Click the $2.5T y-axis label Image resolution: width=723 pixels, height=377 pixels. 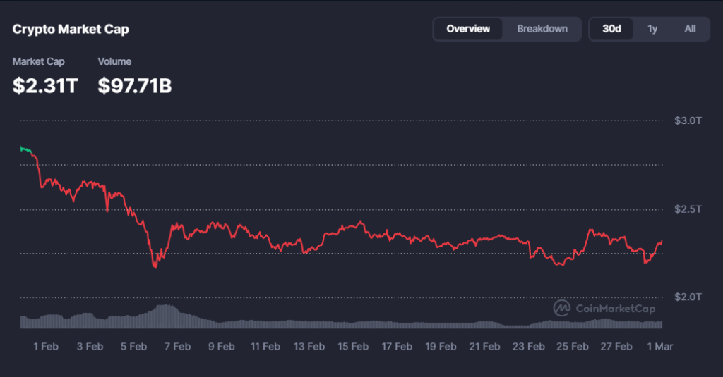(688, 209)
